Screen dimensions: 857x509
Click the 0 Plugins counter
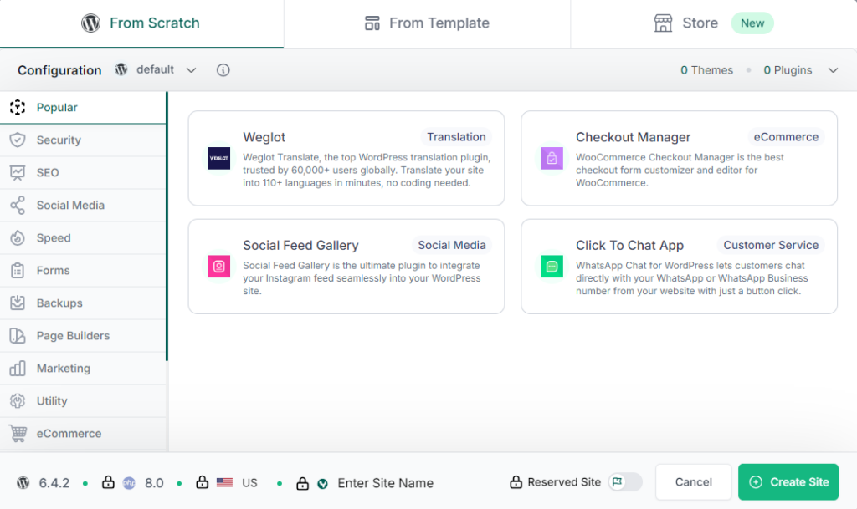tap(788, 70)
